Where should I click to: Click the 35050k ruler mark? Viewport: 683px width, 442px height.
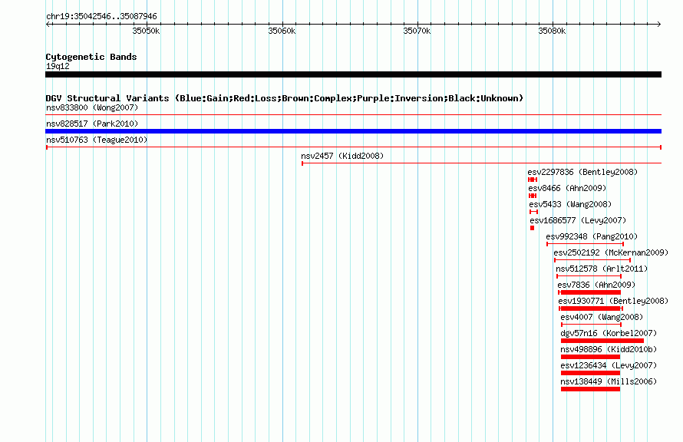[x=146, y=31]
